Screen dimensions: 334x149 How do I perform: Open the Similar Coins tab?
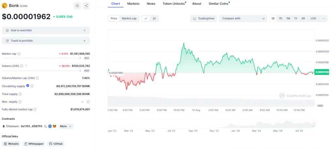click(218, 4)
